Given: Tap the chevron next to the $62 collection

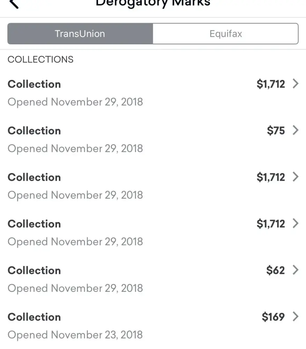Looking at the screenshot, I should pos(296,270).
